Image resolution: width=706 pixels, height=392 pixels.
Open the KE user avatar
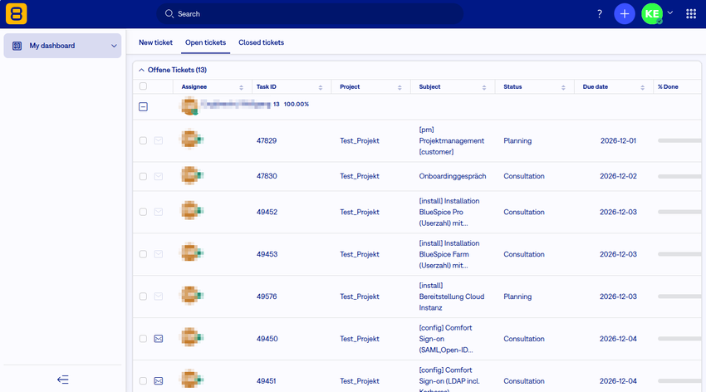point(652,14)
